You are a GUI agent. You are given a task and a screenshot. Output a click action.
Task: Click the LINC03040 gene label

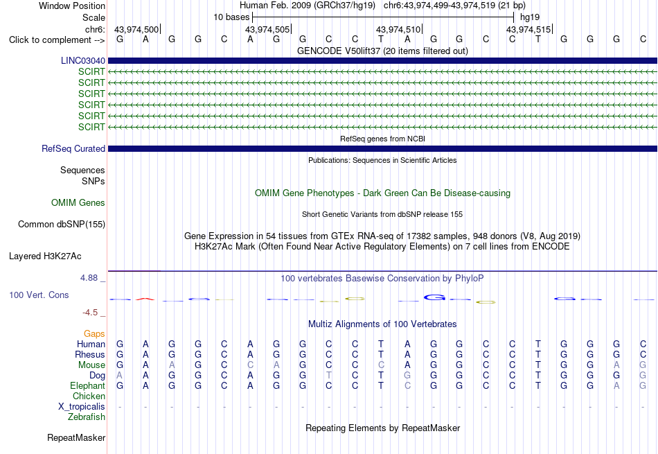coord(83,60)
